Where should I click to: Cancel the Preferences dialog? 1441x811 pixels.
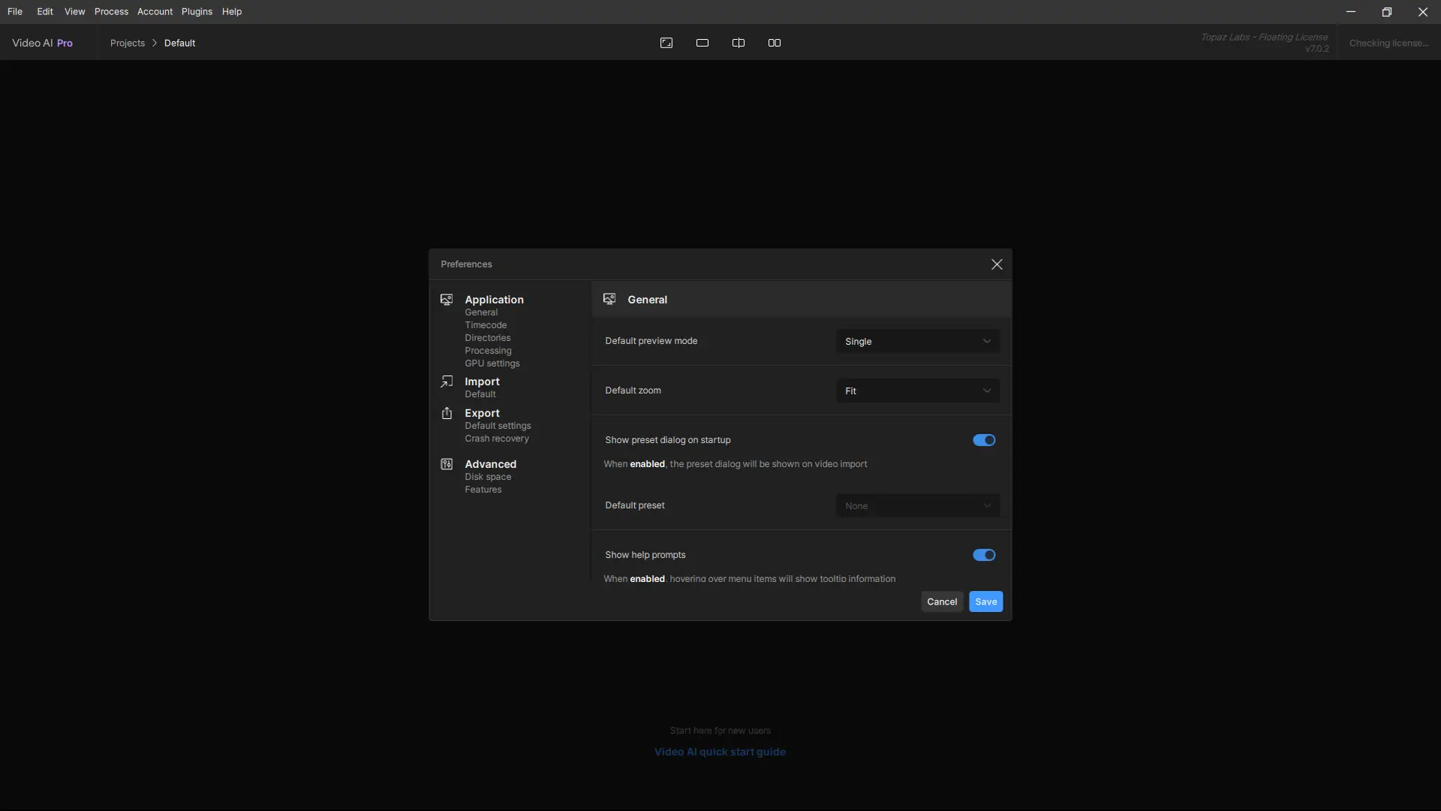coord(942,601)
